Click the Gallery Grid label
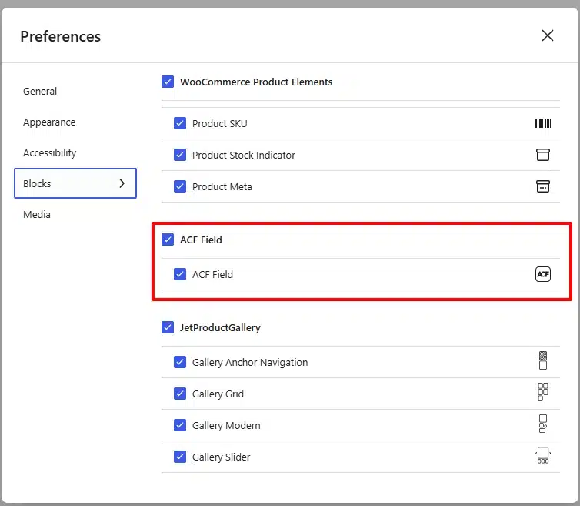580x506 pixels. point(218,394)
